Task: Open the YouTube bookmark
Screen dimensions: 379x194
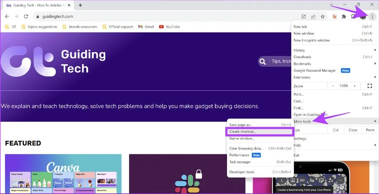Action: [x=169, y=27]
